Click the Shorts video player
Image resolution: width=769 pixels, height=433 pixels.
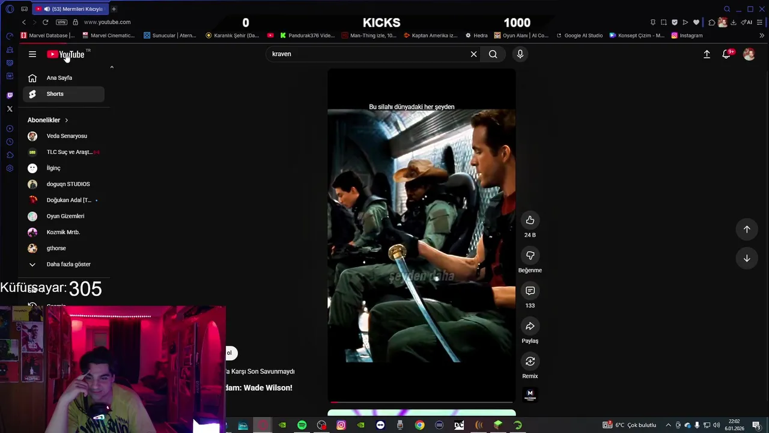click(x=422, y=235)
